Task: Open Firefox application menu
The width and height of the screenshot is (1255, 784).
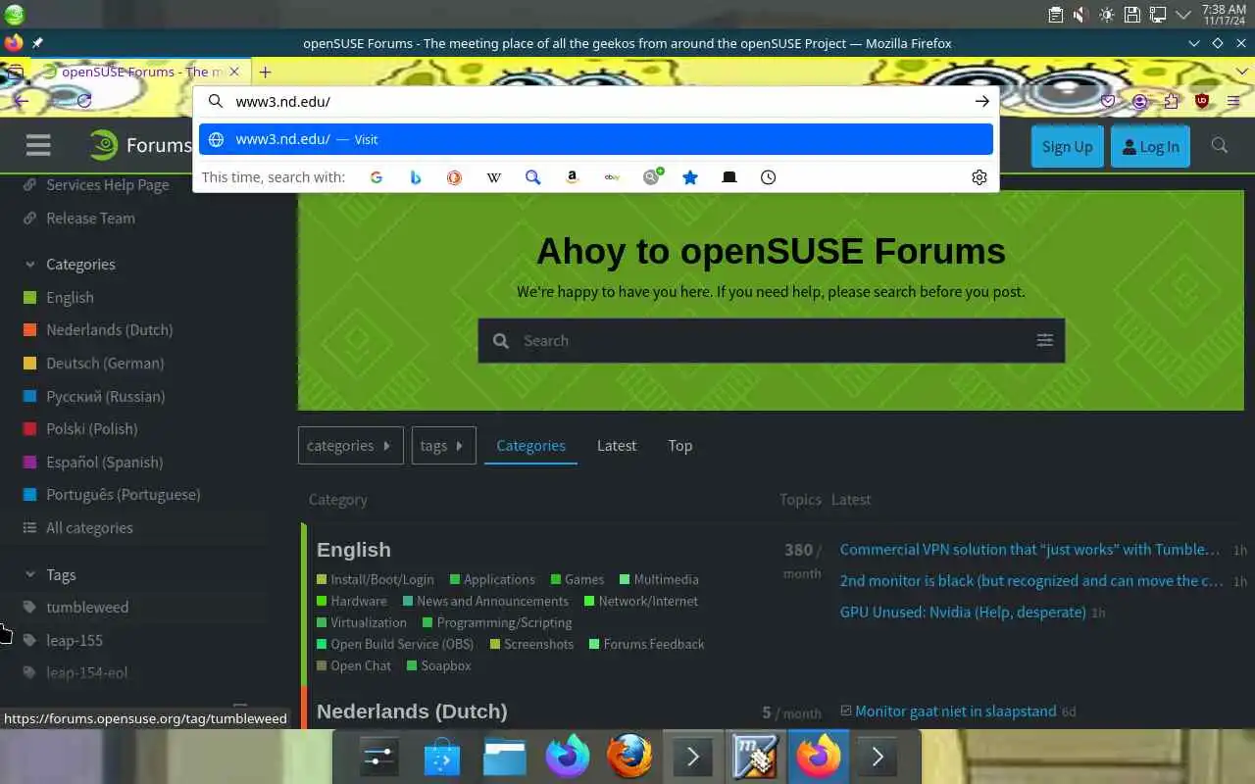Action: click(x=1234, y=101)
